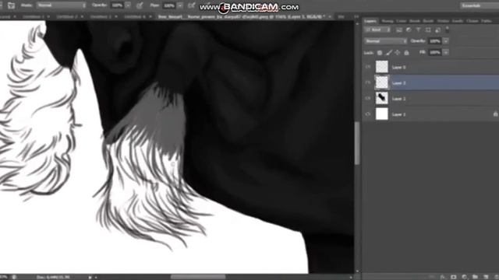Screen dimensions: 499x280
Task: Click status bar icon next to zoom percentage
Action: click(14, 277)
